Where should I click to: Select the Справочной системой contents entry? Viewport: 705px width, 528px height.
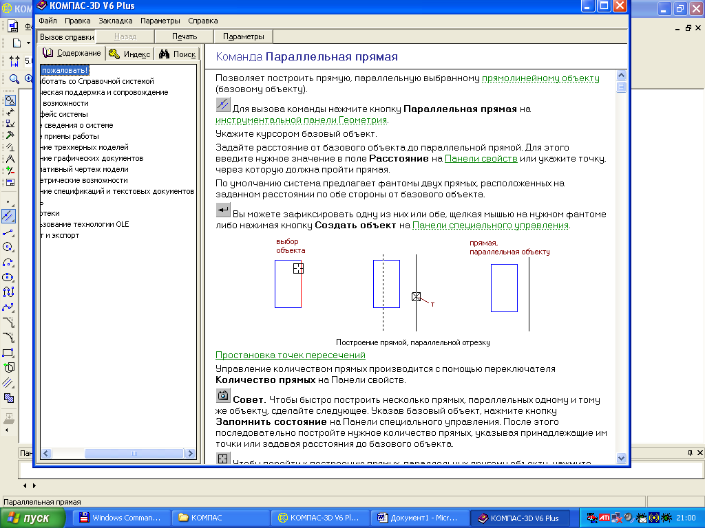(x=98, y=81)
